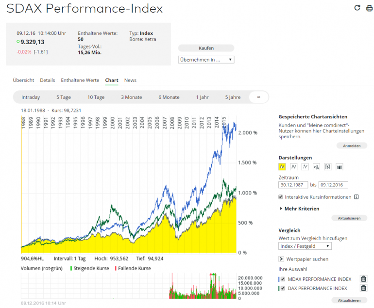The width and height of the screenshot is (374, 308).
Task: Select yellow filled-area chart style
Action: (x=282, y=167)
